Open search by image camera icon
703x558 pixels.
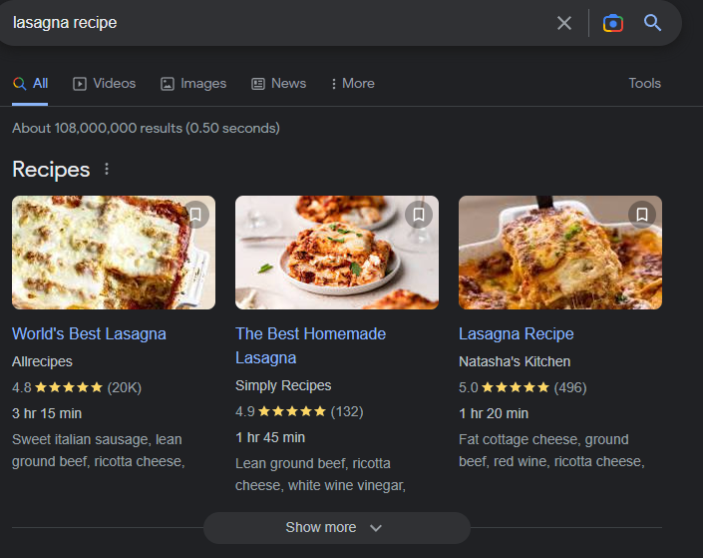click(613, 23)
